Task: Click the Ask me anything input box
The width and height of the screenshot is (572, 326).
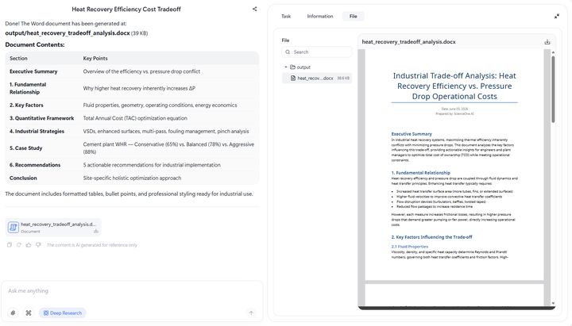Action: pyautogui.click(x=131, y=290)
